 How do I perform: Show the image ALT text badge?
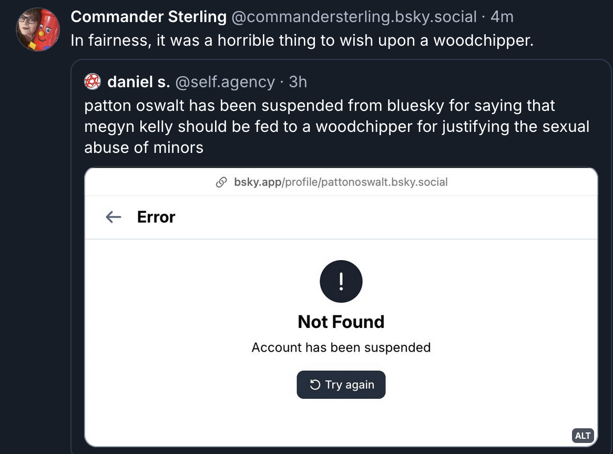tap(583, 435)
